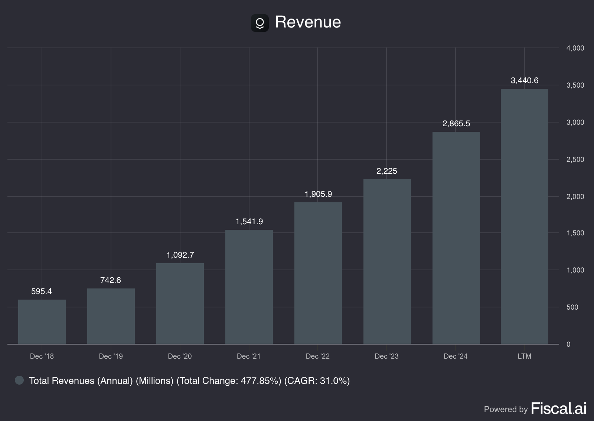Click the 595.4 value label
594x421 pixels.
pos(42,291)
